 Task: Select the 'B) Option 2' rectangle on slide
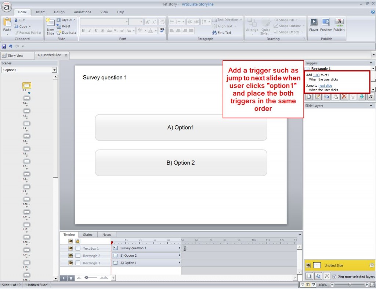coord(181,163)
